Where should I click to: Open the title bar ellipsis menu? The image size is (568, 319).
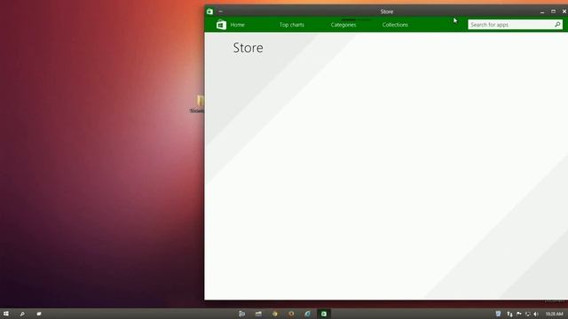pos(220,12)
